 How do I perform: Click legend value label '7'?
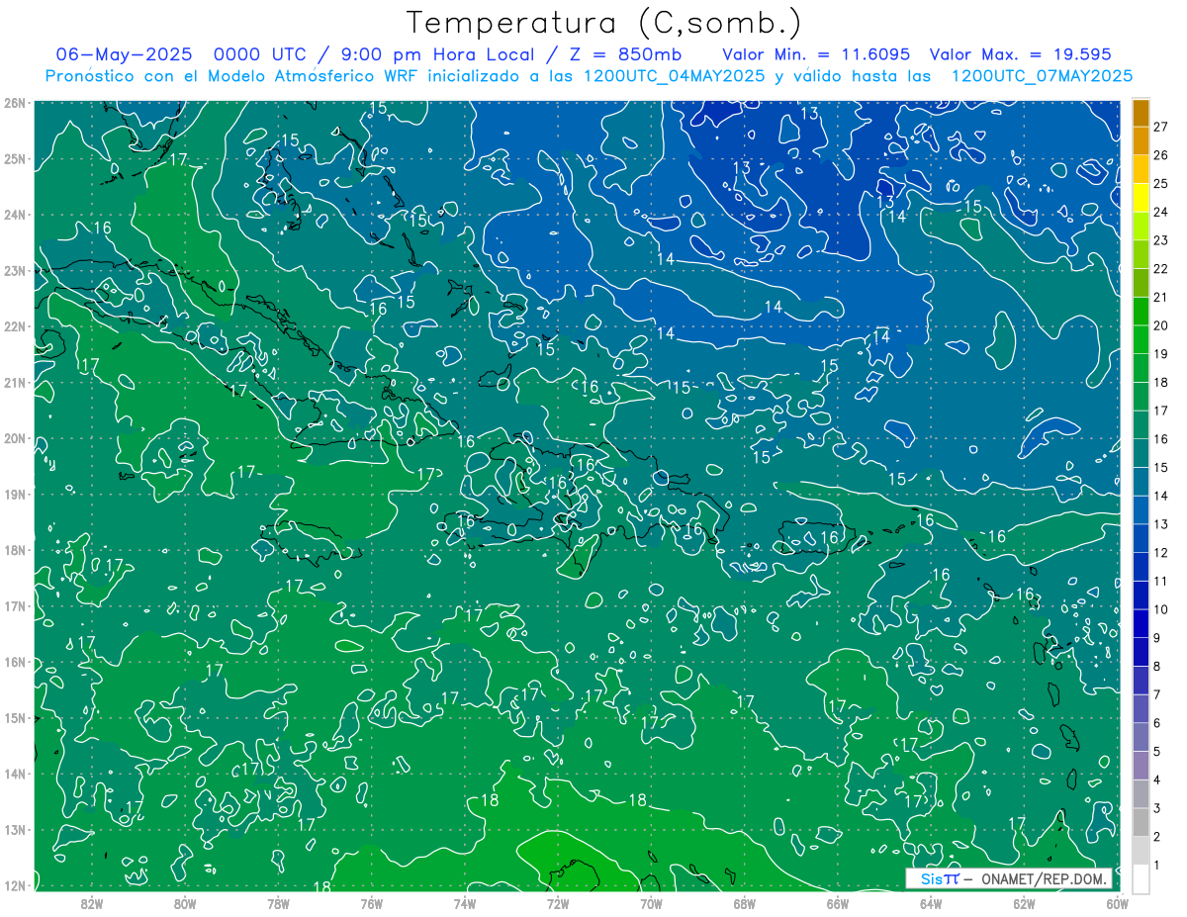(1157, 694)
